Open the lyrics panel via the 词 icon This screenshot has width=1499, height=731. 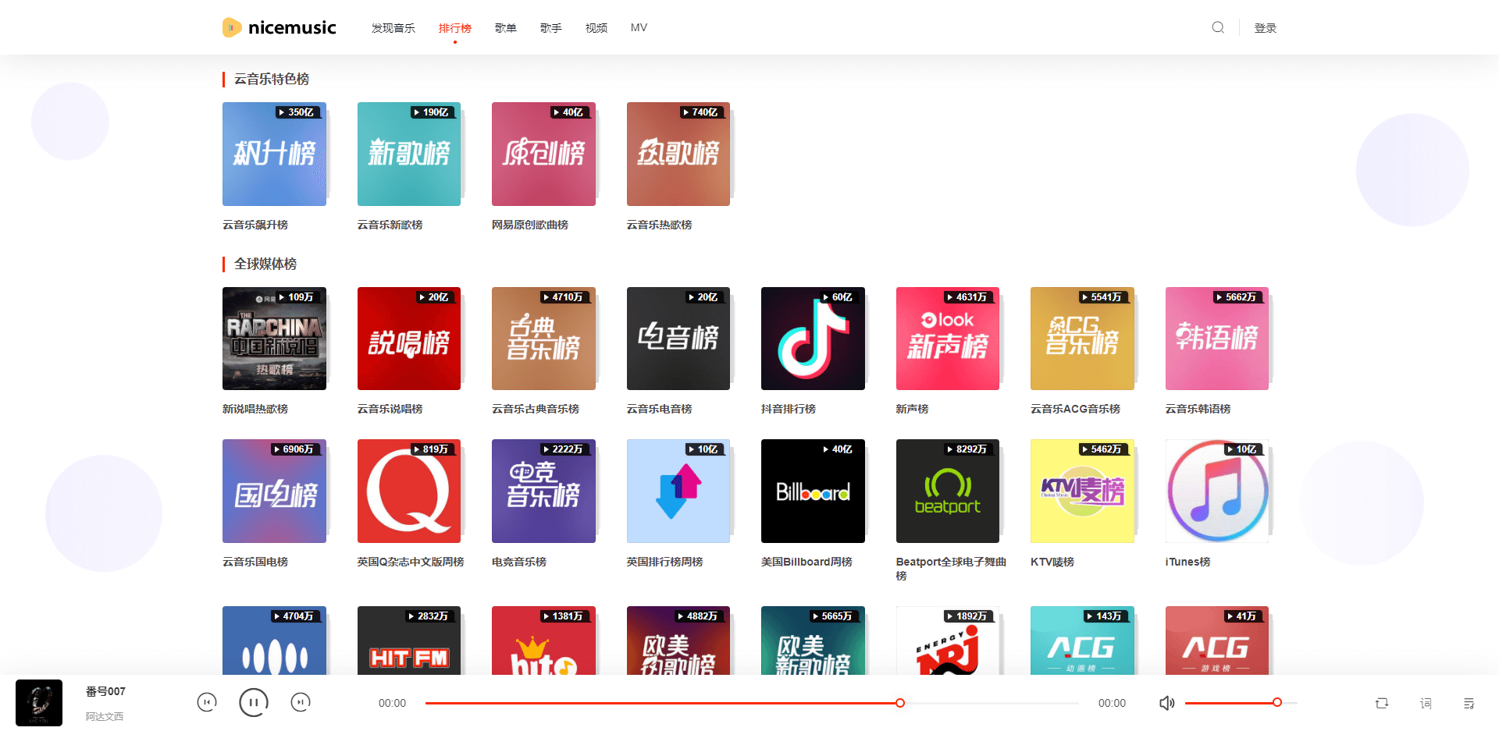pyautogui.click(x=1425, y=703)
